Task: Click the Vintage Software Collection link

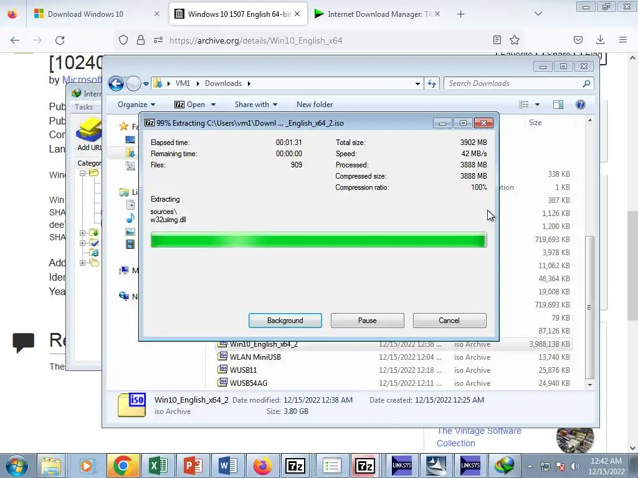Action: pyautogui.click(x=479, y=437)
